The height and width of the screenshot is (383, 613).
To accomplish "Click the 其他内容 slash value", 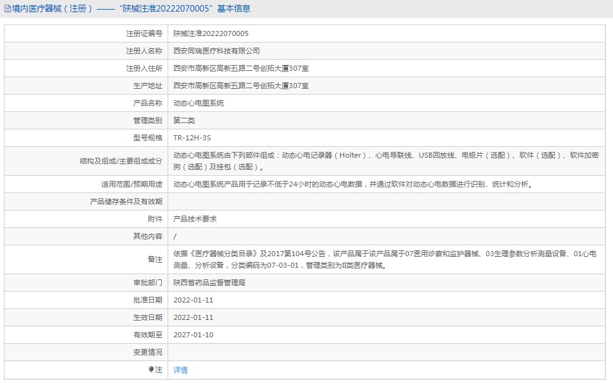I will (175, 236).
